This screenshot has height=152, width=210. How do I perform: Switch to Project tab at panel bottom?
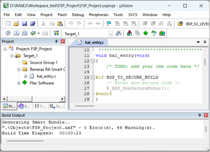9,106
